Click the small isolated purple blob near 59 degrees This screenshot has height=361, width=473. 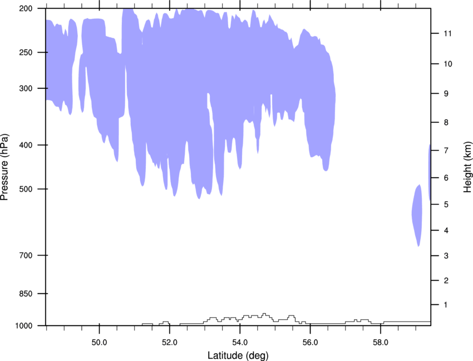pos(417,215)
